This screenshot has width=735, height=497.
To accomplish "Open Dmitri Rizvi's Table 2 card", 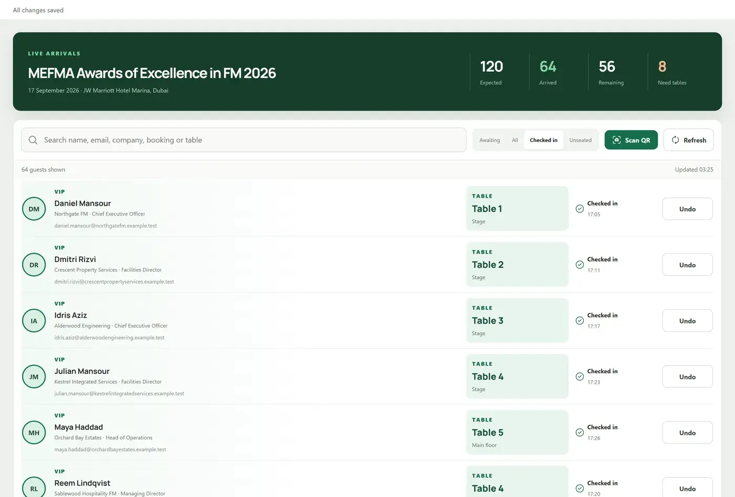I will (517, 265).
